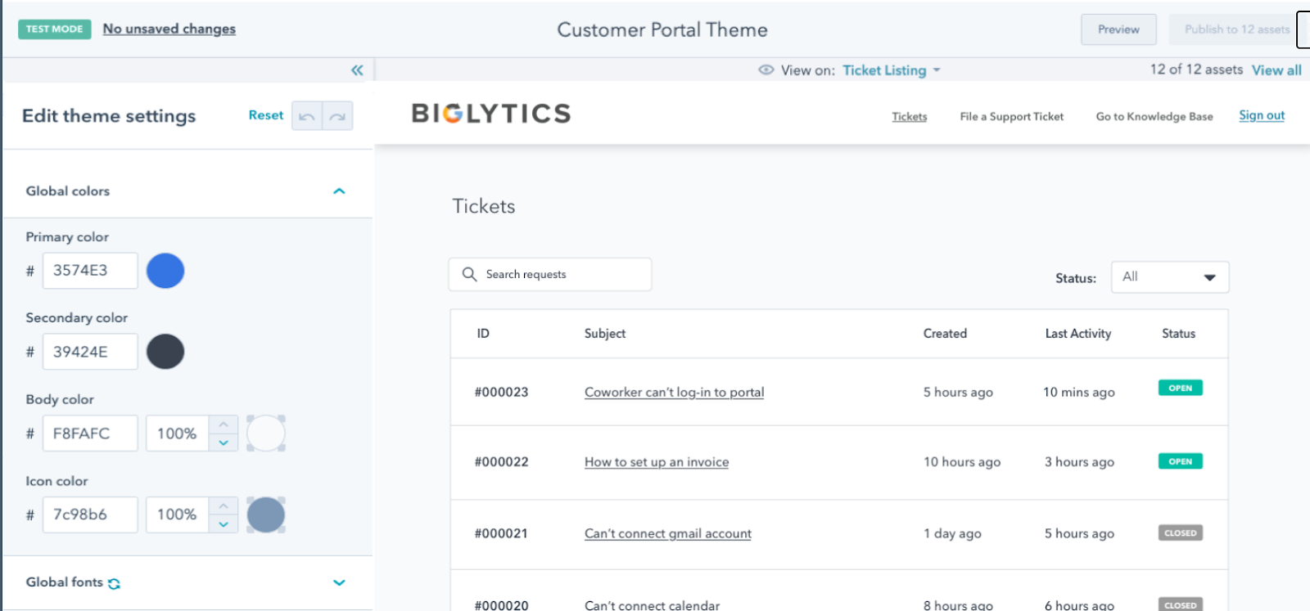Screen dimensions: 1310x611
Task: Click View all assets link
Action: (x=1276, y=70)
